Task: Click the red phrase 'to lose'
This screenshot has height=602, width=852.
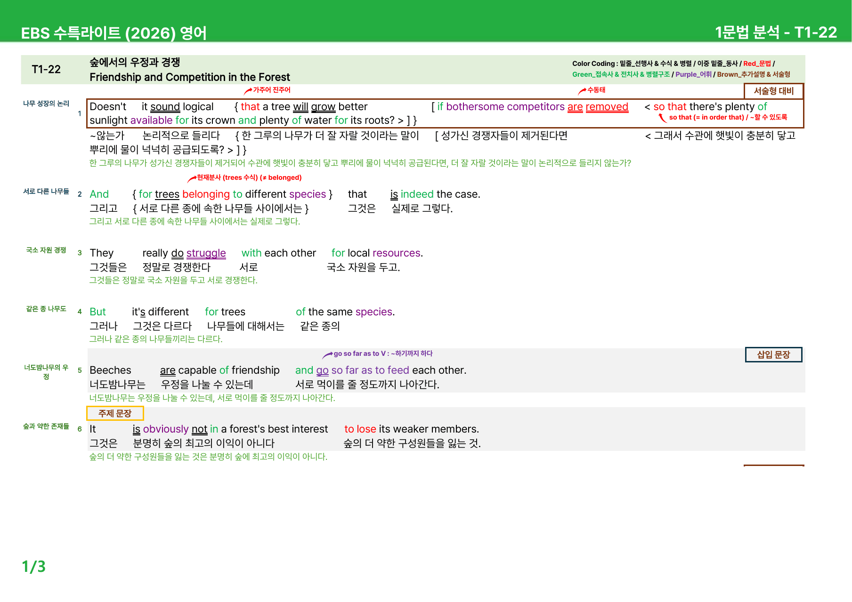Action: (x=360, y=429)
